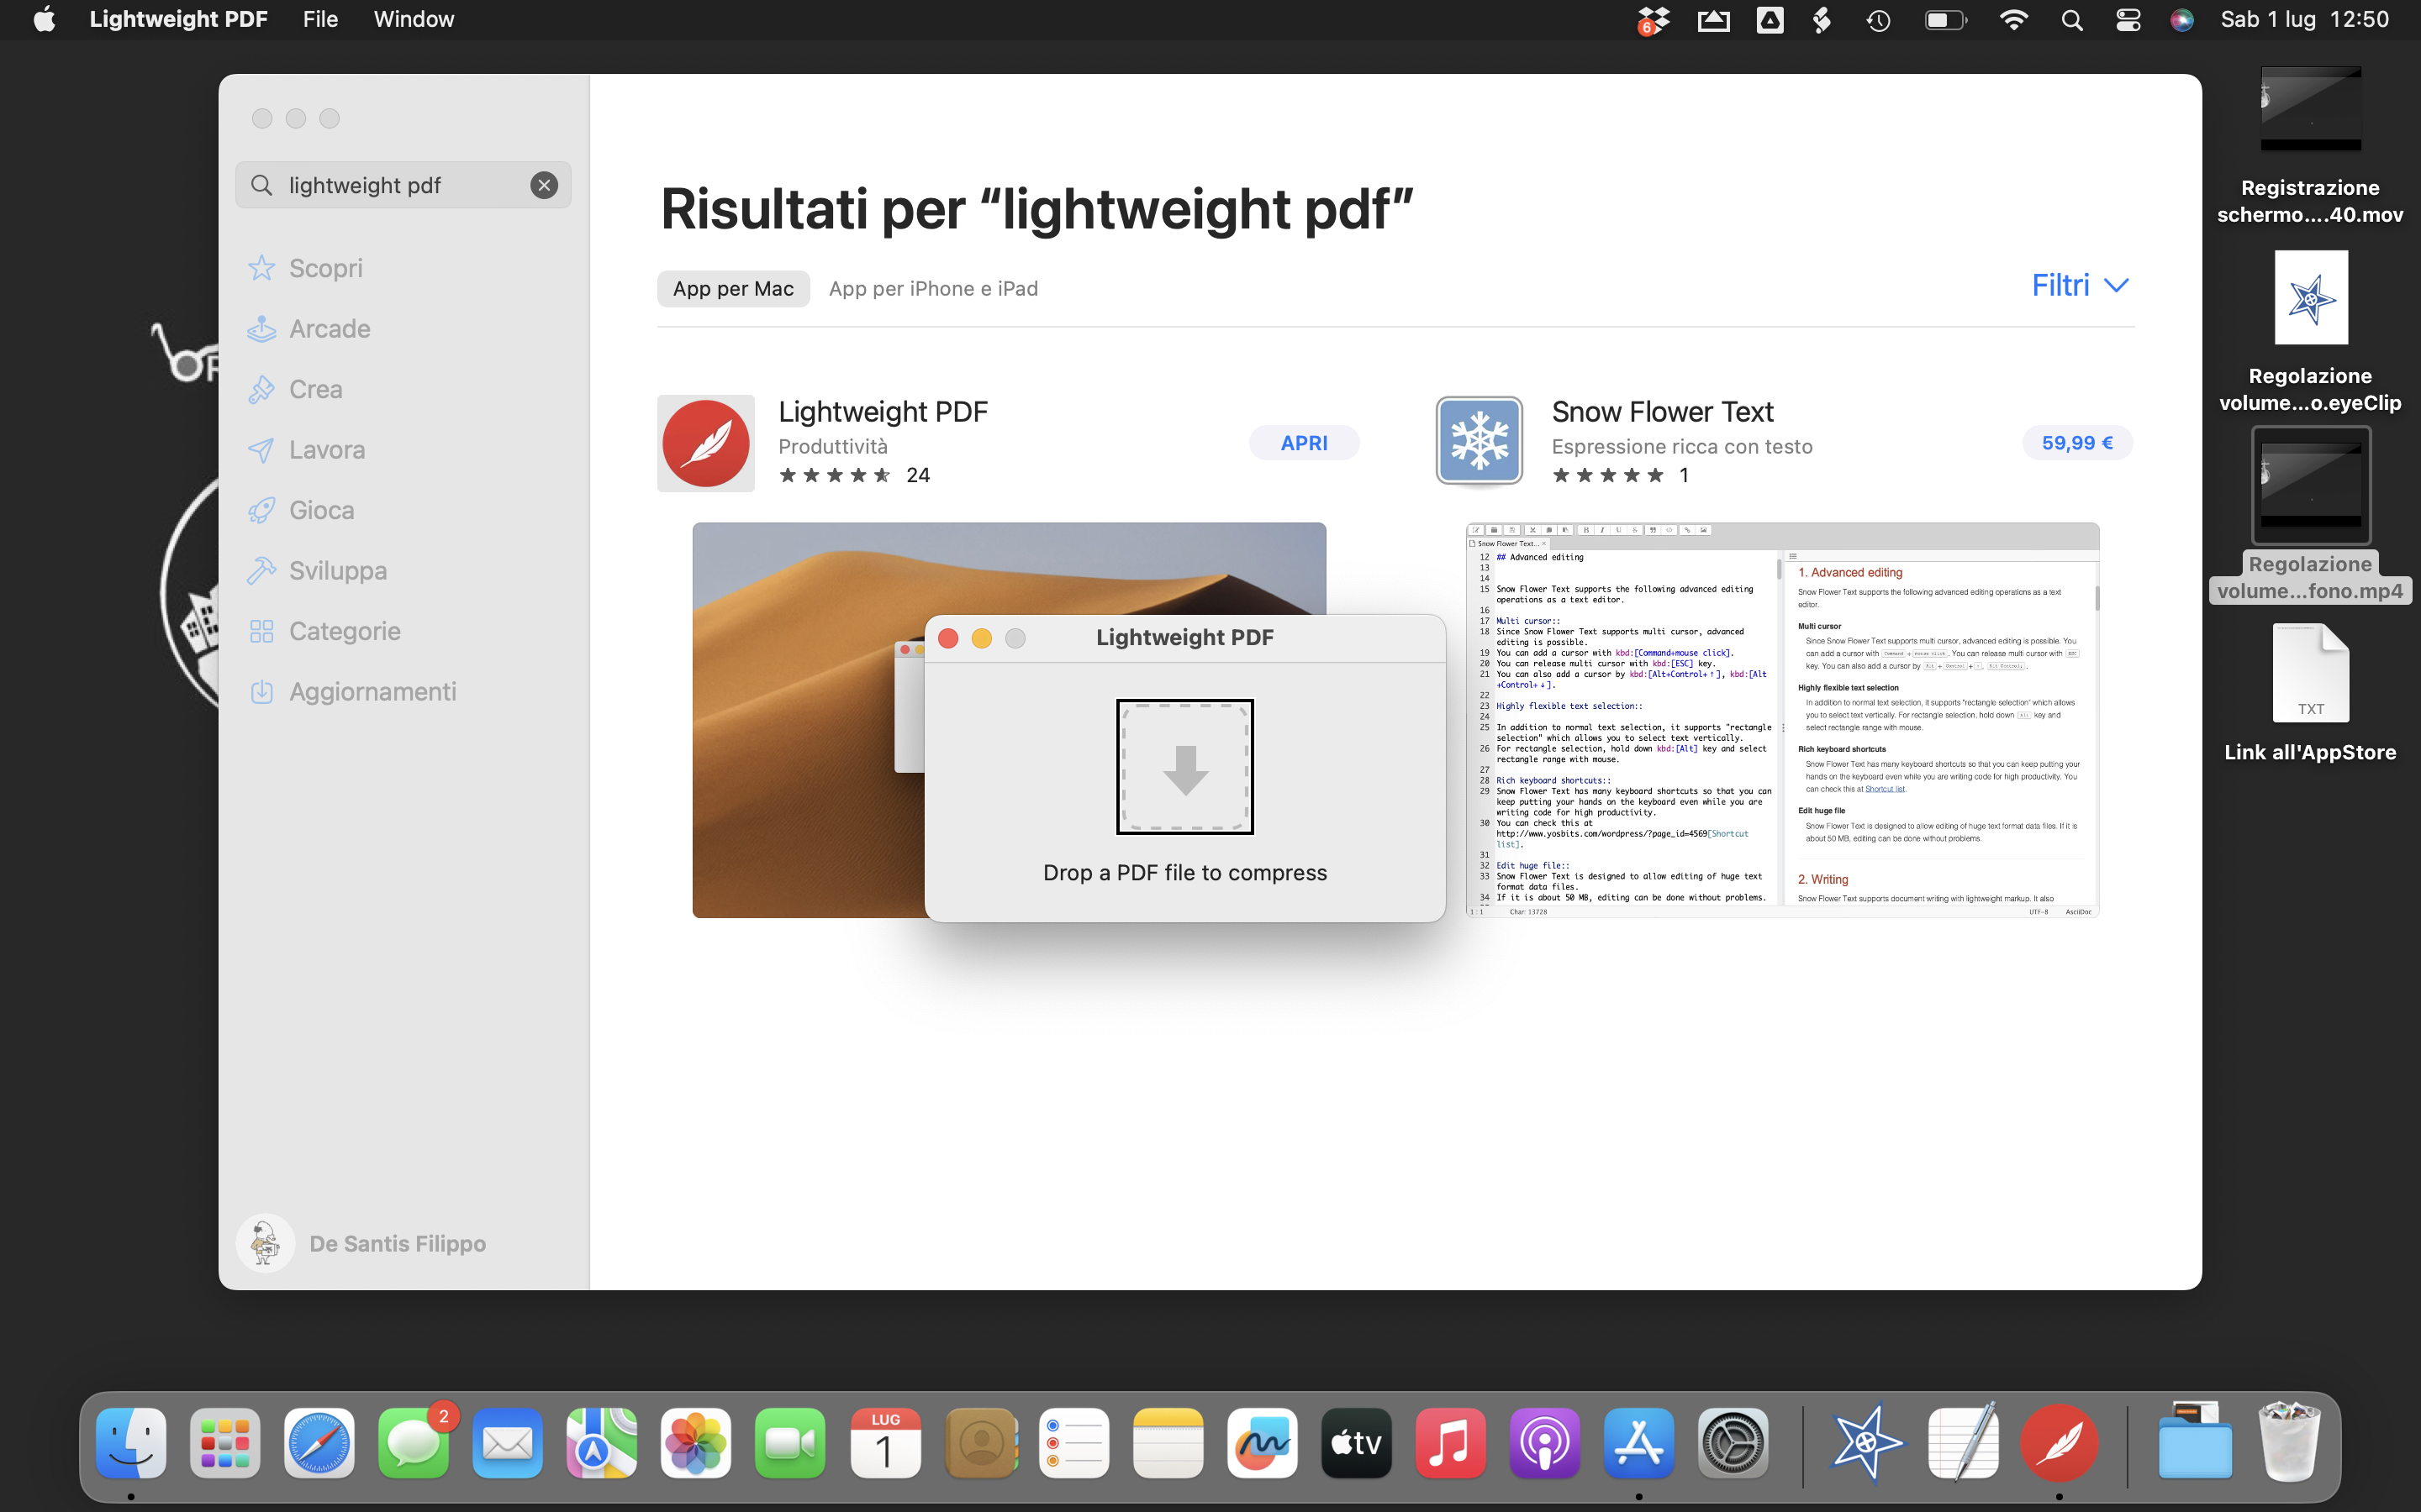This screenshot has height=1512, width=2421.
Task: Open Reminders from the Dock
Action: pos(1073,1443)
